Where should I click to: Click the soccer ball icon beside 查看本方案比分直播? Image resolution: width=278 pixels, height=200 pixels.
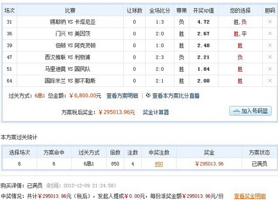click(148, 95)
